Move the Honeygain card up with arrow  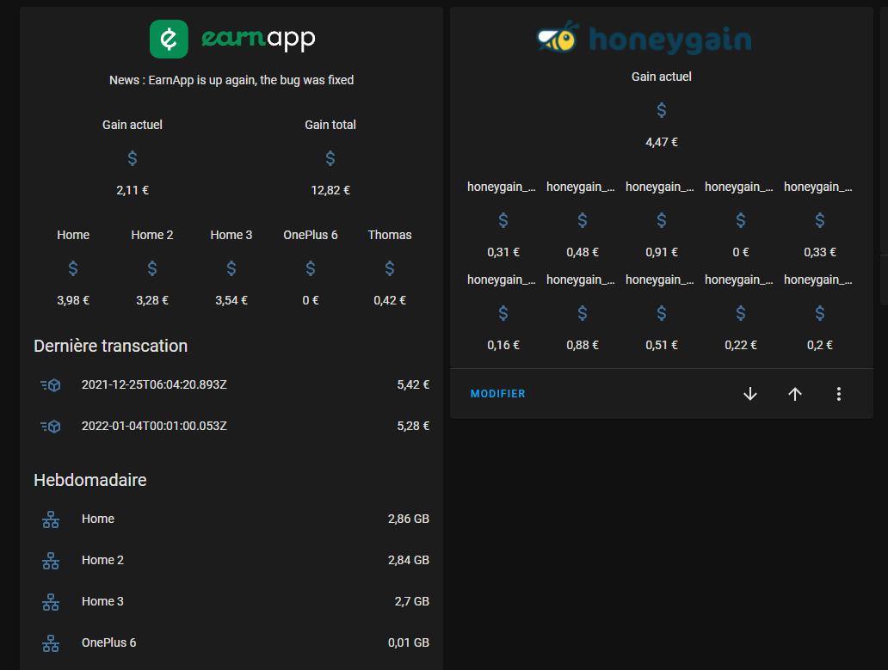click(x=794, y=394)
